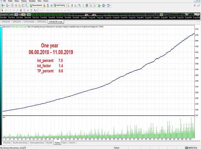Tile windows with the grid icon
The width and height of the screenshot is (201, 150).
[x=87, y=5]
